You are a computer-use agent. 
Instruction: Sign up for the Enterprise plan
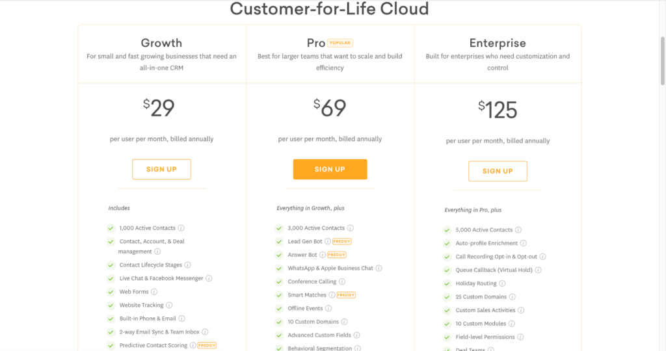tap(498, 171)
